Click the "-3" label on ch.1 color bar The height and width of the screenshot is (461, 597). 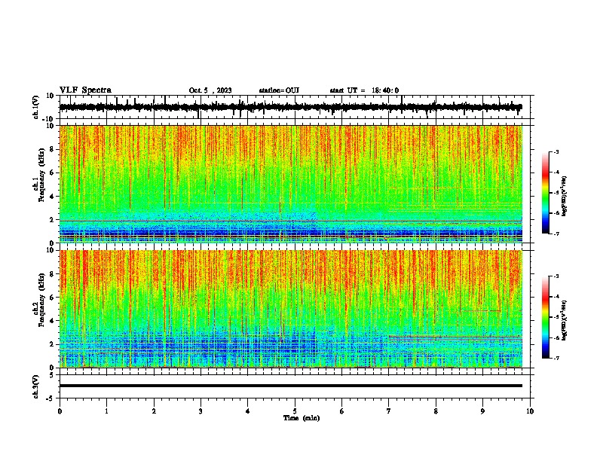pyautogui.click(x=556, y=151)
